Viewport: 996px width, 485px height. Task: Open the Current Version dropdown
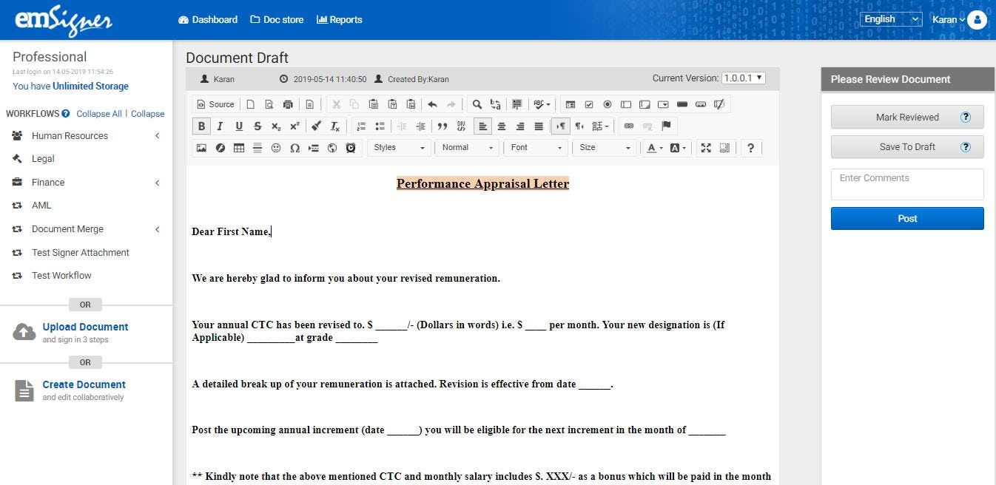pyautogui.click(x=742, y=77)
